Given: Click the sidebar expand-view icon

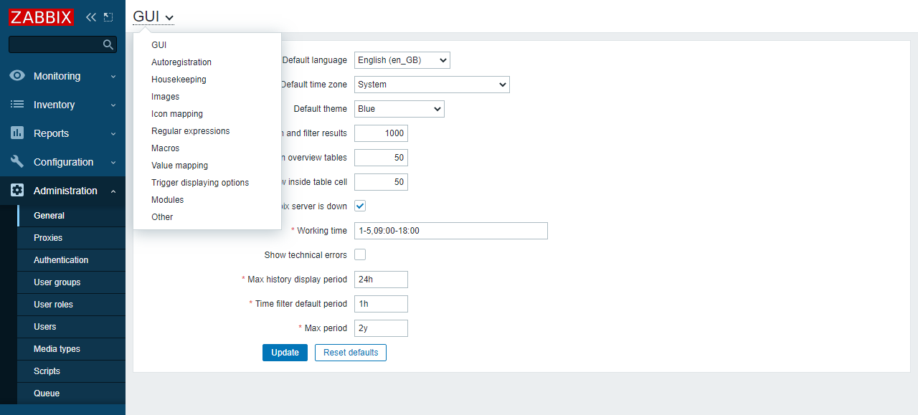Looking at the screenshot, I should click(x=108, y=16).
